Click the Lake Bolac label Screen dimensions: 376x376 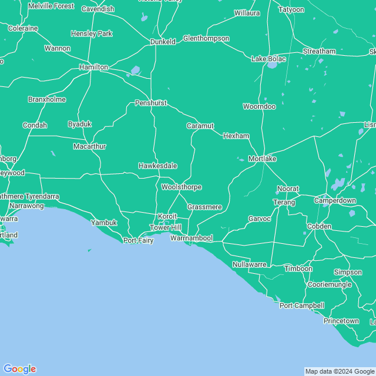click(x=268, y=59)
